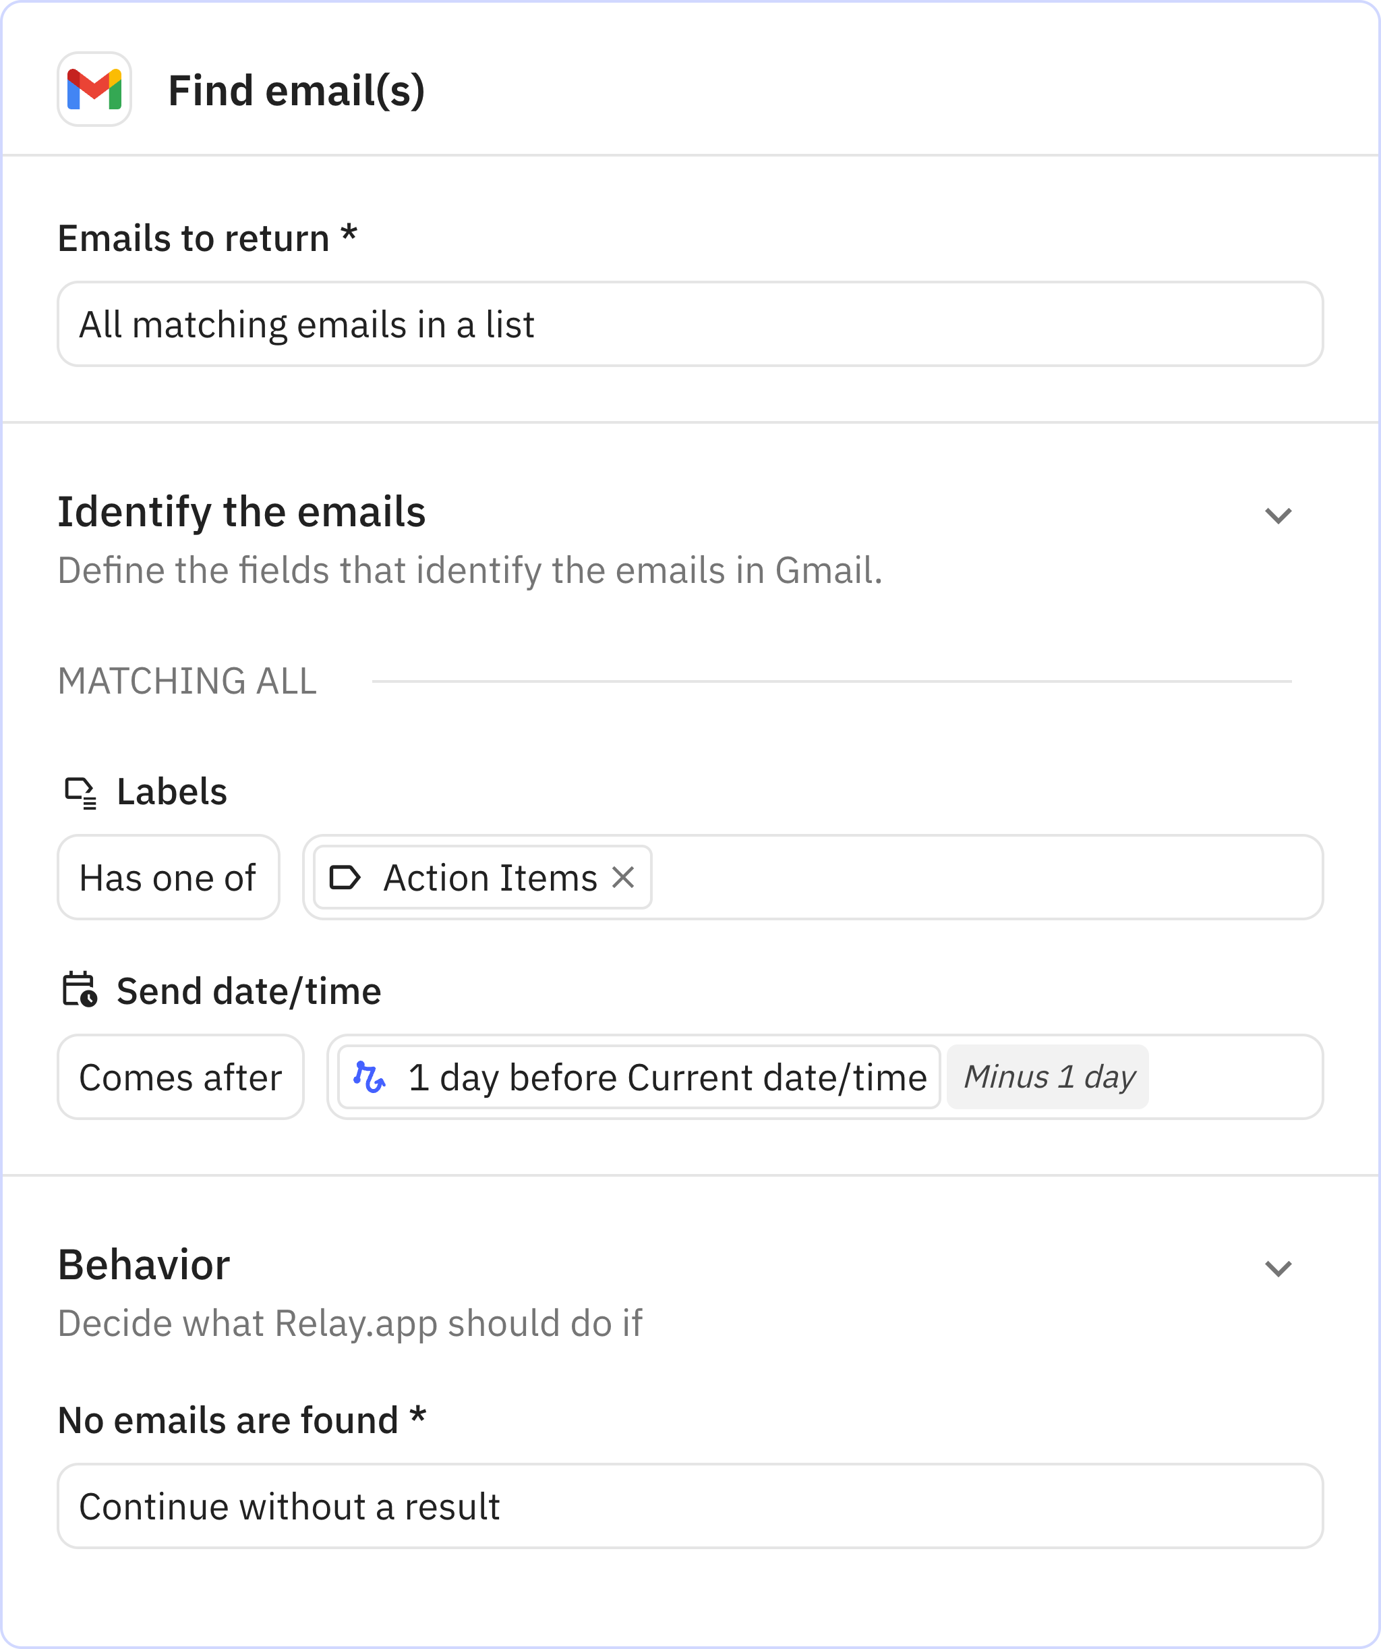Click the Identify the emails heading

coord(241,512)
